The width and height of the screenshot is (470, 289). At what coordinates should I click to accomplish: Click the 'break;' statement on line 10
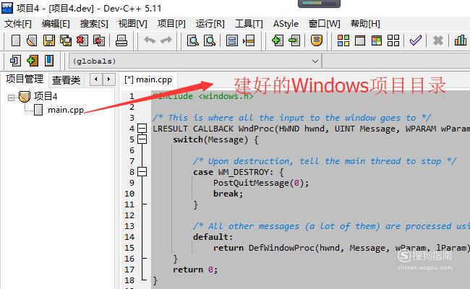click(228, 194)
